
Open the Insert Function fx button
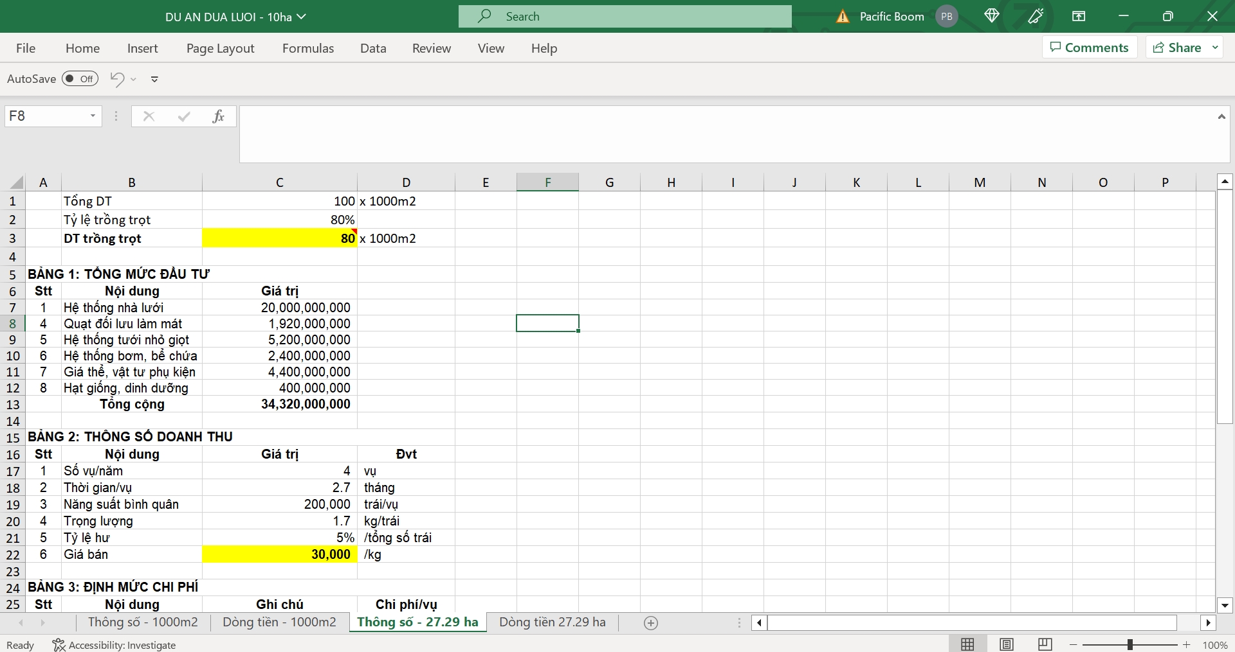point(218,116)
